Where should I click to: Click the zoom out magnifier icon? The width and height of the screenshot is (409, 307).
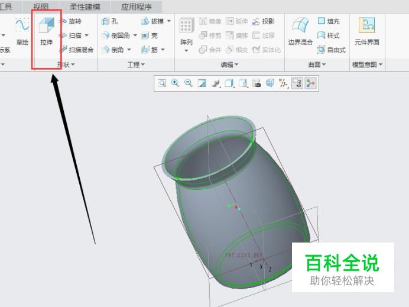(189, 83)
